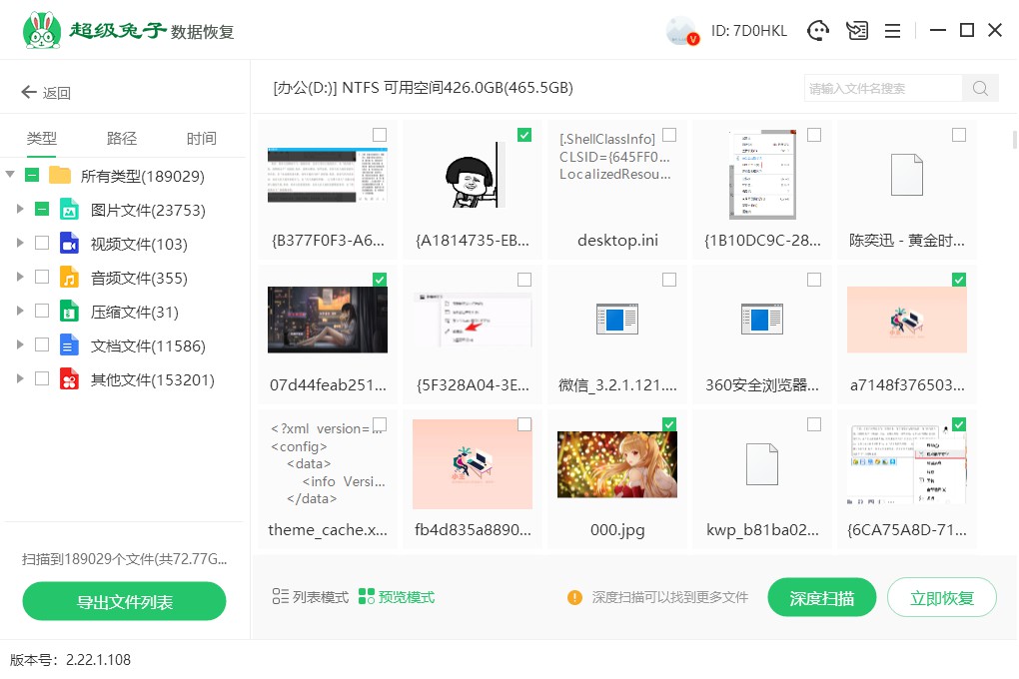Check the 视频文件 checkbox
Image resolution: width=1019 pixels, height=679 pixels.
click(x=42, y=244)
